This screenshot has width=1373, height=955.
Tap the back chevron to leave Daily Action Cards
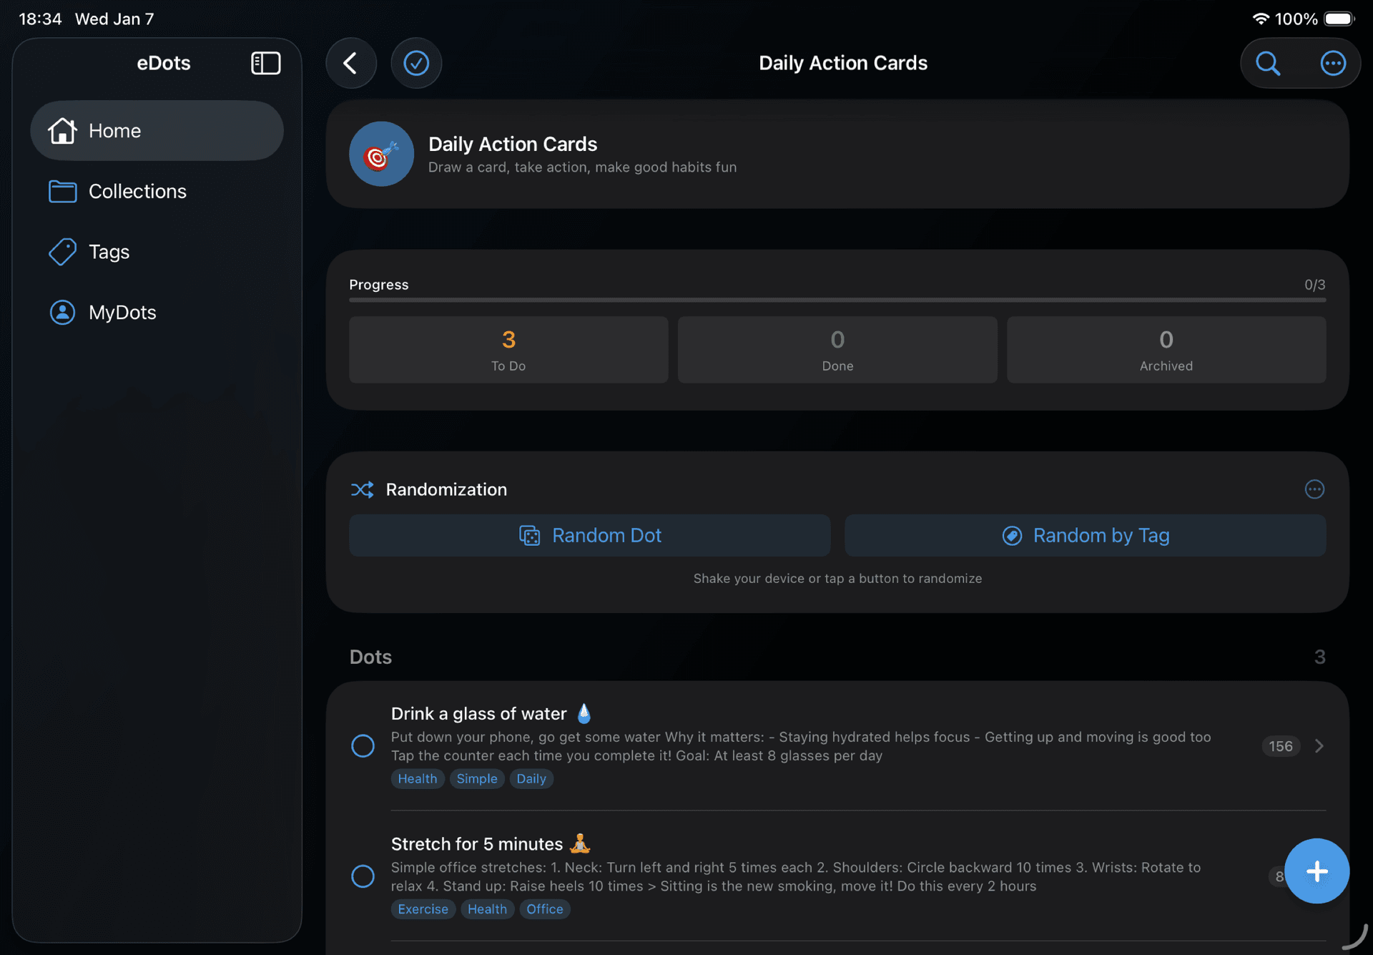(351, 63)
